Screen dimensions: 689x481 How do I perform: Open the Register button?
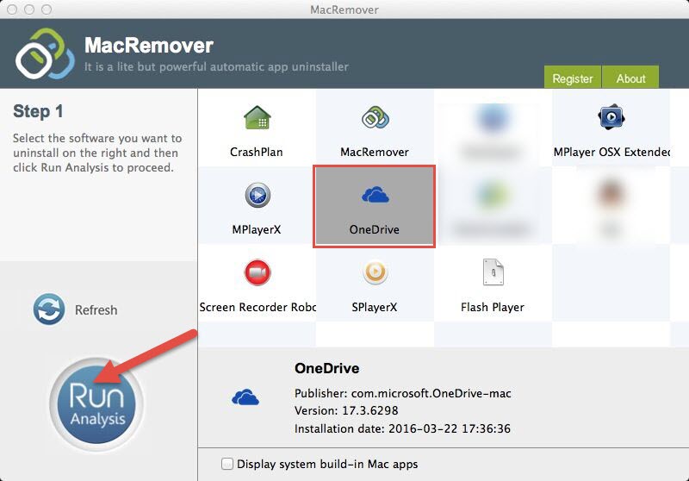572,78
